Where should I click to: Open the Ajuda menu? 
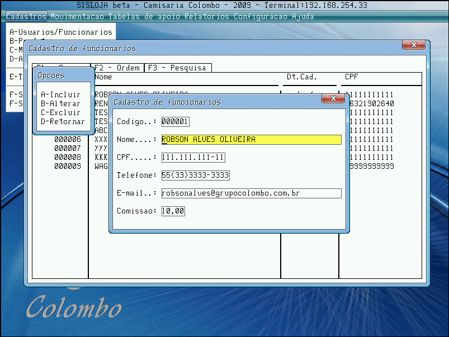point(303,16)
